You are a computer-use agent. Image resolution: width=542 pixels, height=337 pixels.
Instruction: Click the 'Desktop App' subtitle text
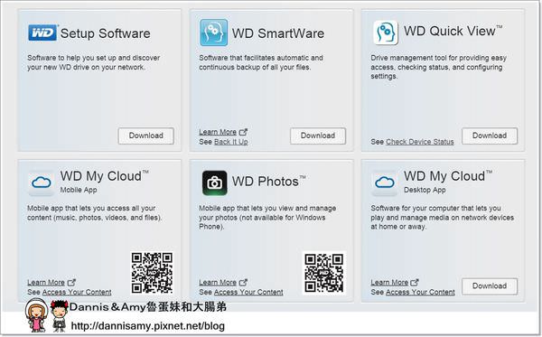(x=425, y=190)
